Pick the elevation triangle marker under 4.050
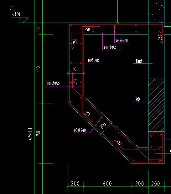 click(x=23, y=20)
